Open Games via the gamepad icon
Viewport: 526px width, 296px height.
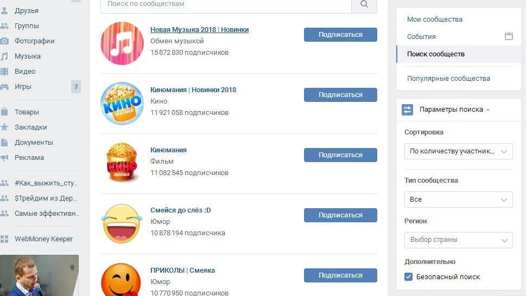4,87
